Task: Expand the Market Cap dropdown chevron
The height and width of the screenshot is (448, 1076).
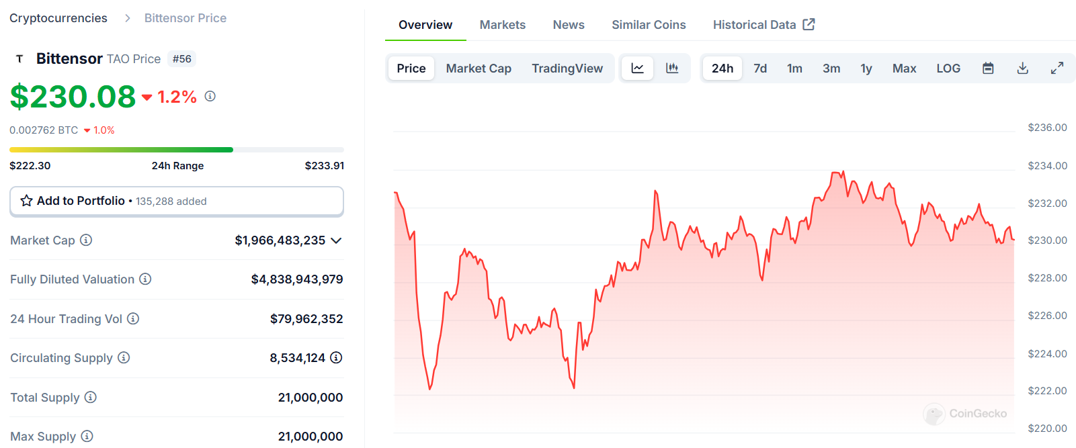Action: pyautogui.click(x=337, y=240)
